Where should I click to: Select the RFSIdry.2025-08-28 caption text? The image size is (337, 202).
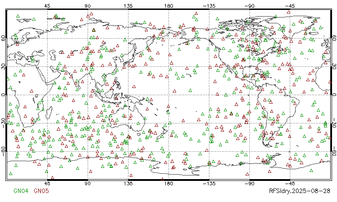click(x=299, y=191)
